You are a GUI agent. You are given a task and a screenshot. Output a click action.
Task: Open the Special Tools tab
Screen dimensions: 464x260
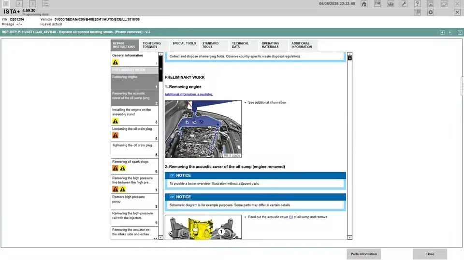(x=184, y=45)
